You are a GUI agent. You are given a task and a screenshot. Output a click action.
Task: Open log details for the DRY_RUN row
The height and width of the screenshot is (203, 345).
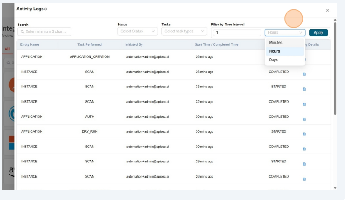(304, 134)
